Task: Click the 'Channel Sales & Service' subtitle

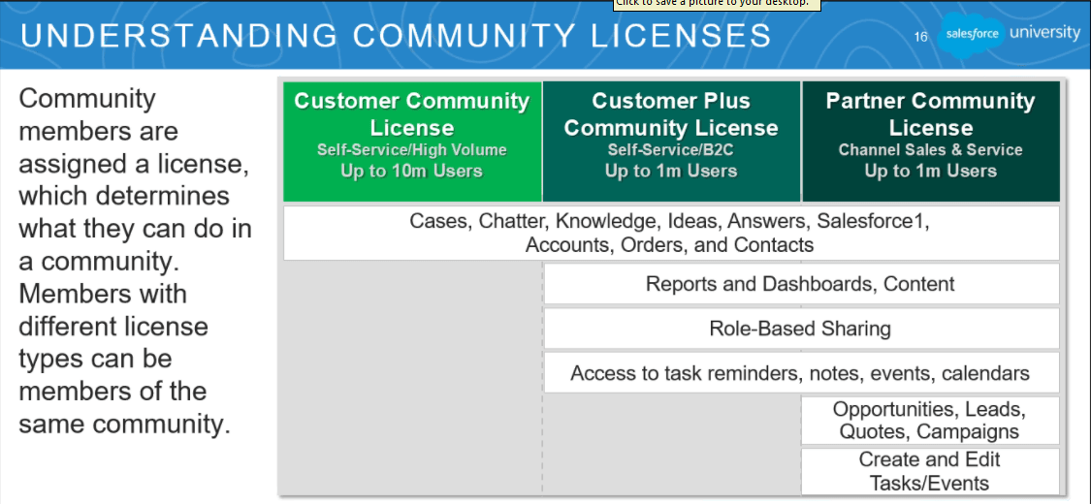Action: coord(931,150)
